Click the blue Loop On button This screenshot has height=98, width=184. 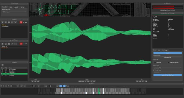coord(167,53)
